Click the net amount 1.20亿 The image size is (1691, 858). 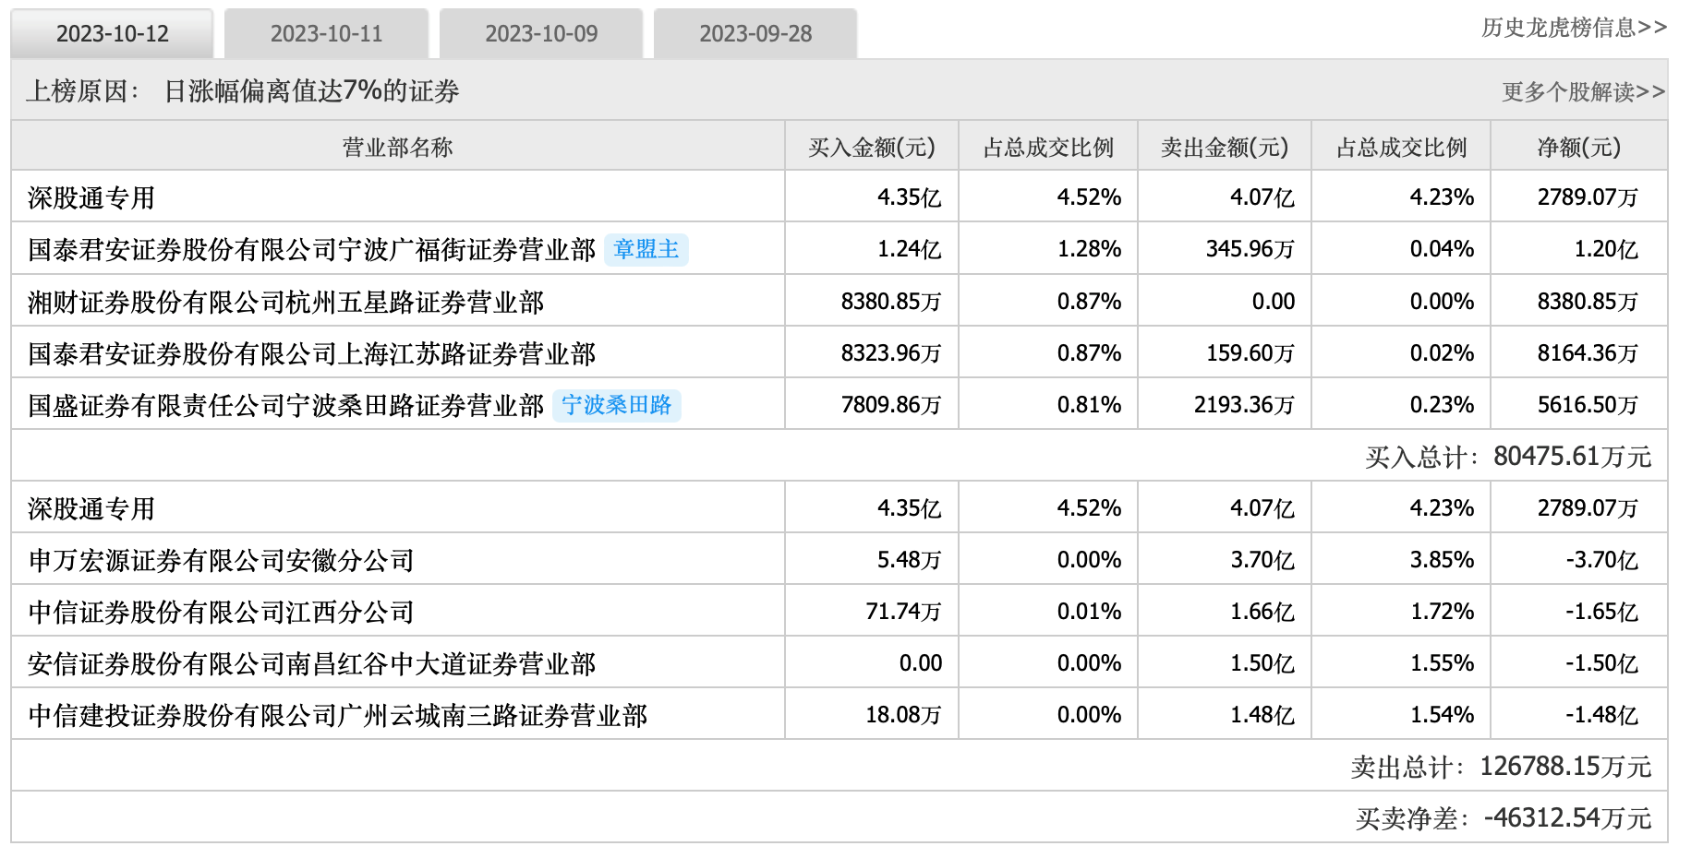(x=1606, y=249)
